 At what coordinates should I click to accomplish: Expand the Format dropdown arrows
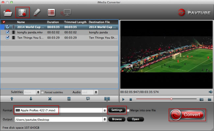(105, 110)
